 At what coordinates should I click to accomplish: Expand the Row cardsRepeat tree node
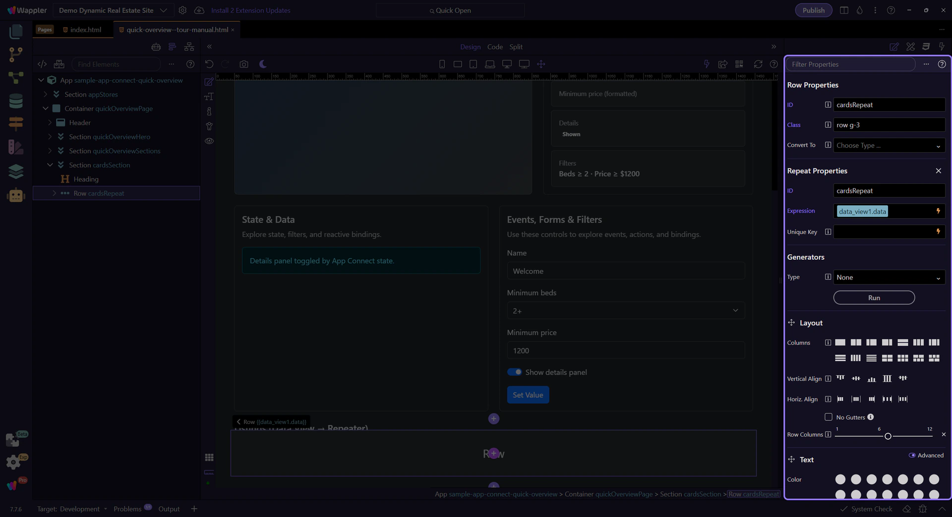[x=54, y=193]
